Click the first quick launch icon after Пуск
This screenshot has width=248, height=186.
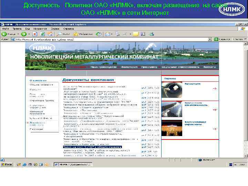[19, 165]
